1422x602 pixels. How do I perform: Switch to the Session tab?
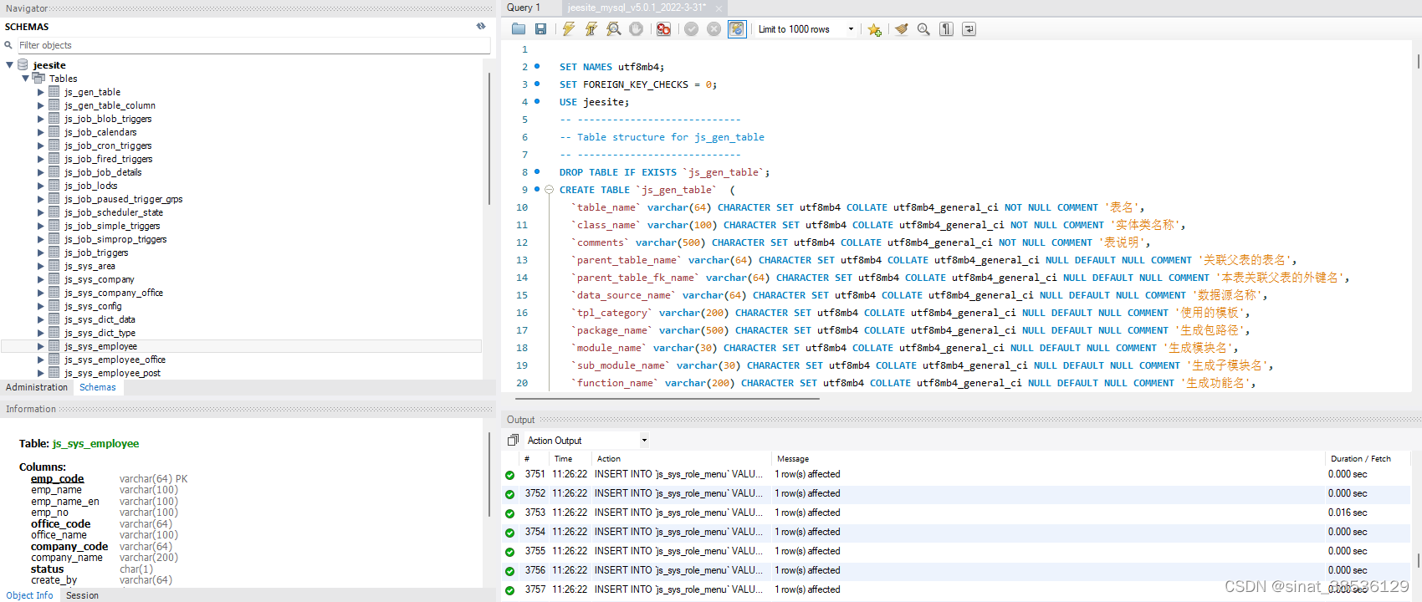pyautogui.click(x=82, y=595)
